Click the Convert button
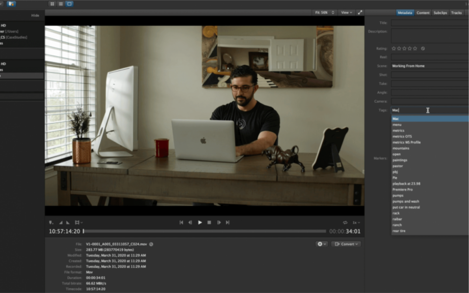Viewport: 469px width, 293px height. pos(346,244)
